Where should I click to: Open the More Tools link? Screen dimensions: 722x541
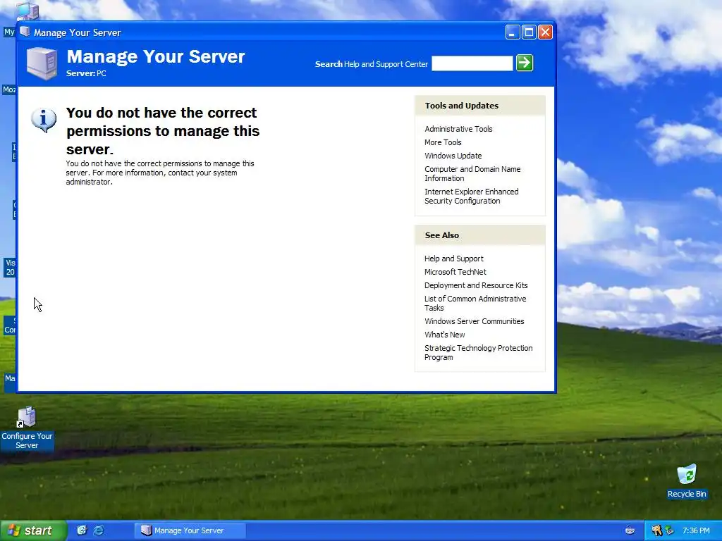coord(443,142)
